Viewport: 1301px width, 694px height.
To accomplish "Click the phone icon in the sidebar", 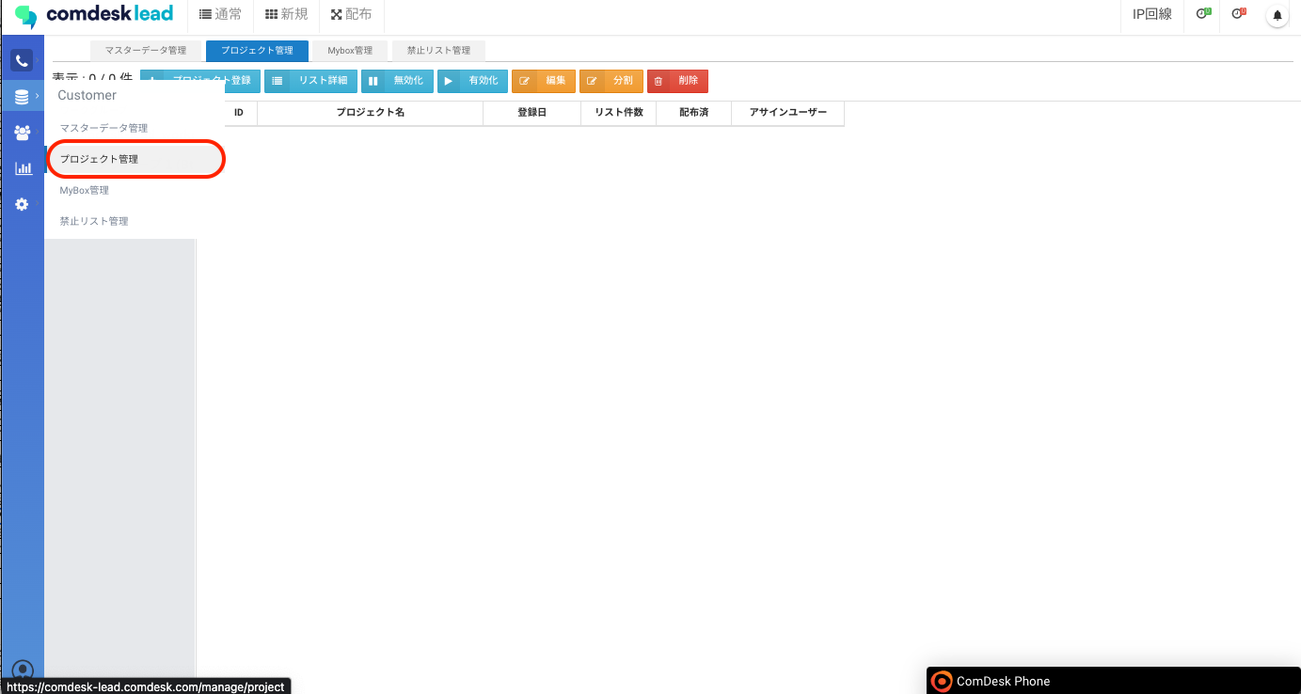I will [22, 61].
